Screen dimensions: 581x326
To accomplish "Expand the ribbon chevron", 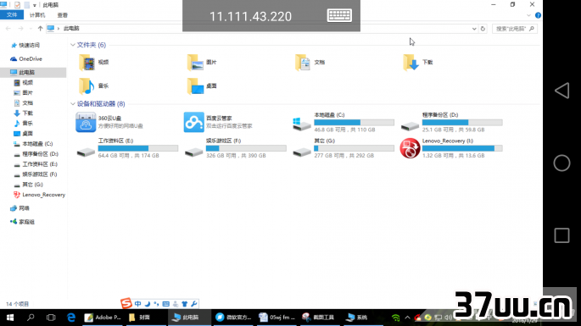I will click(528, 15).
